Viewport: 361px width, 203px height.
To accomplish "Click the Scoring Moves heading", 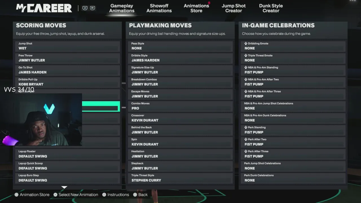I will coord(41,25).
